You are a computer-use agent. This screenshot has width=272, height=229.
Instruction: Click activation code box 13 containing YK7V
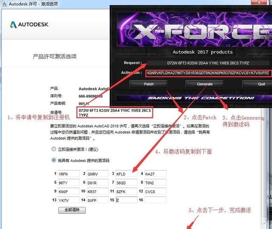[69, 200]
